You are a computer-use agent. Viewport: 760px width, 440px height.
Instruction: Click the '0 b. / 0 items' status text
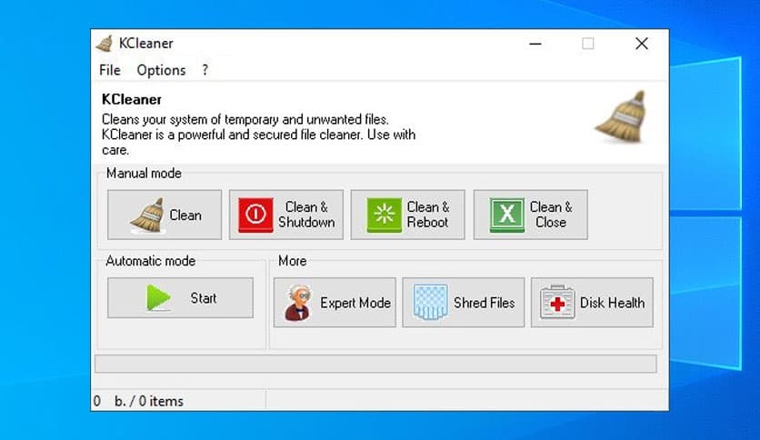pos(138,401)
